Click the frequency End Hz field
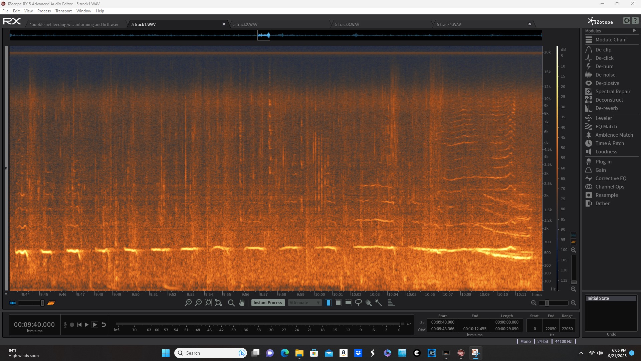The image size is (641, 361). pyautogui.click(x=551, y=329)
